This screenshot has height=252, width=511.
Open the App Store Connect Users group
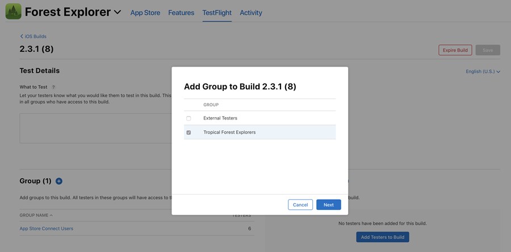coord(47,229)
